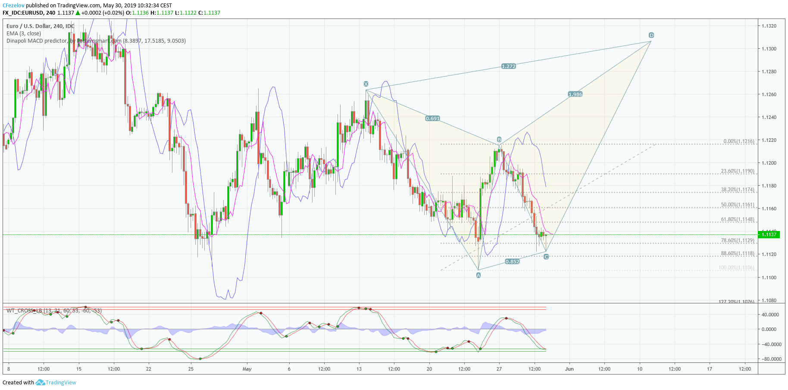The width and height of the screenshot is (788, 390).
Task: Select the harmonic pattern point B marker
Action: point(499,139)
